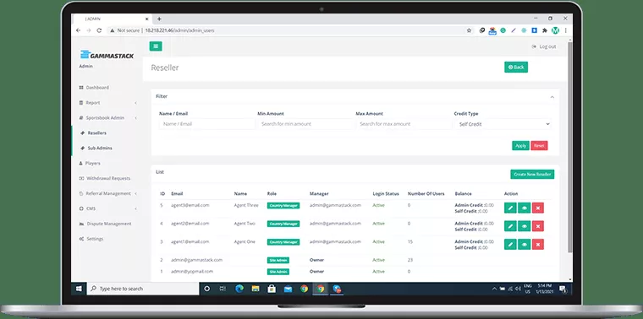Open Microsoft Edge from taskbar
The image size is (643, 319).
point(239,289)
